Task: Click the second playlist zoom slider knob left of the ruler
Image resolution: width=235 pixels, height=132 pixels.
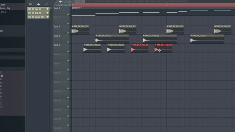Action: click(70, 5)
